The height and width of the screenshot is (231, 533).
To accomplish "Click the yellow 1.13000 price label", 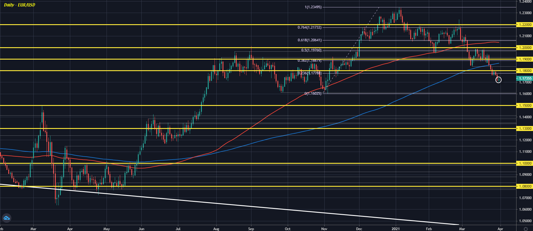I will [524, 129].
